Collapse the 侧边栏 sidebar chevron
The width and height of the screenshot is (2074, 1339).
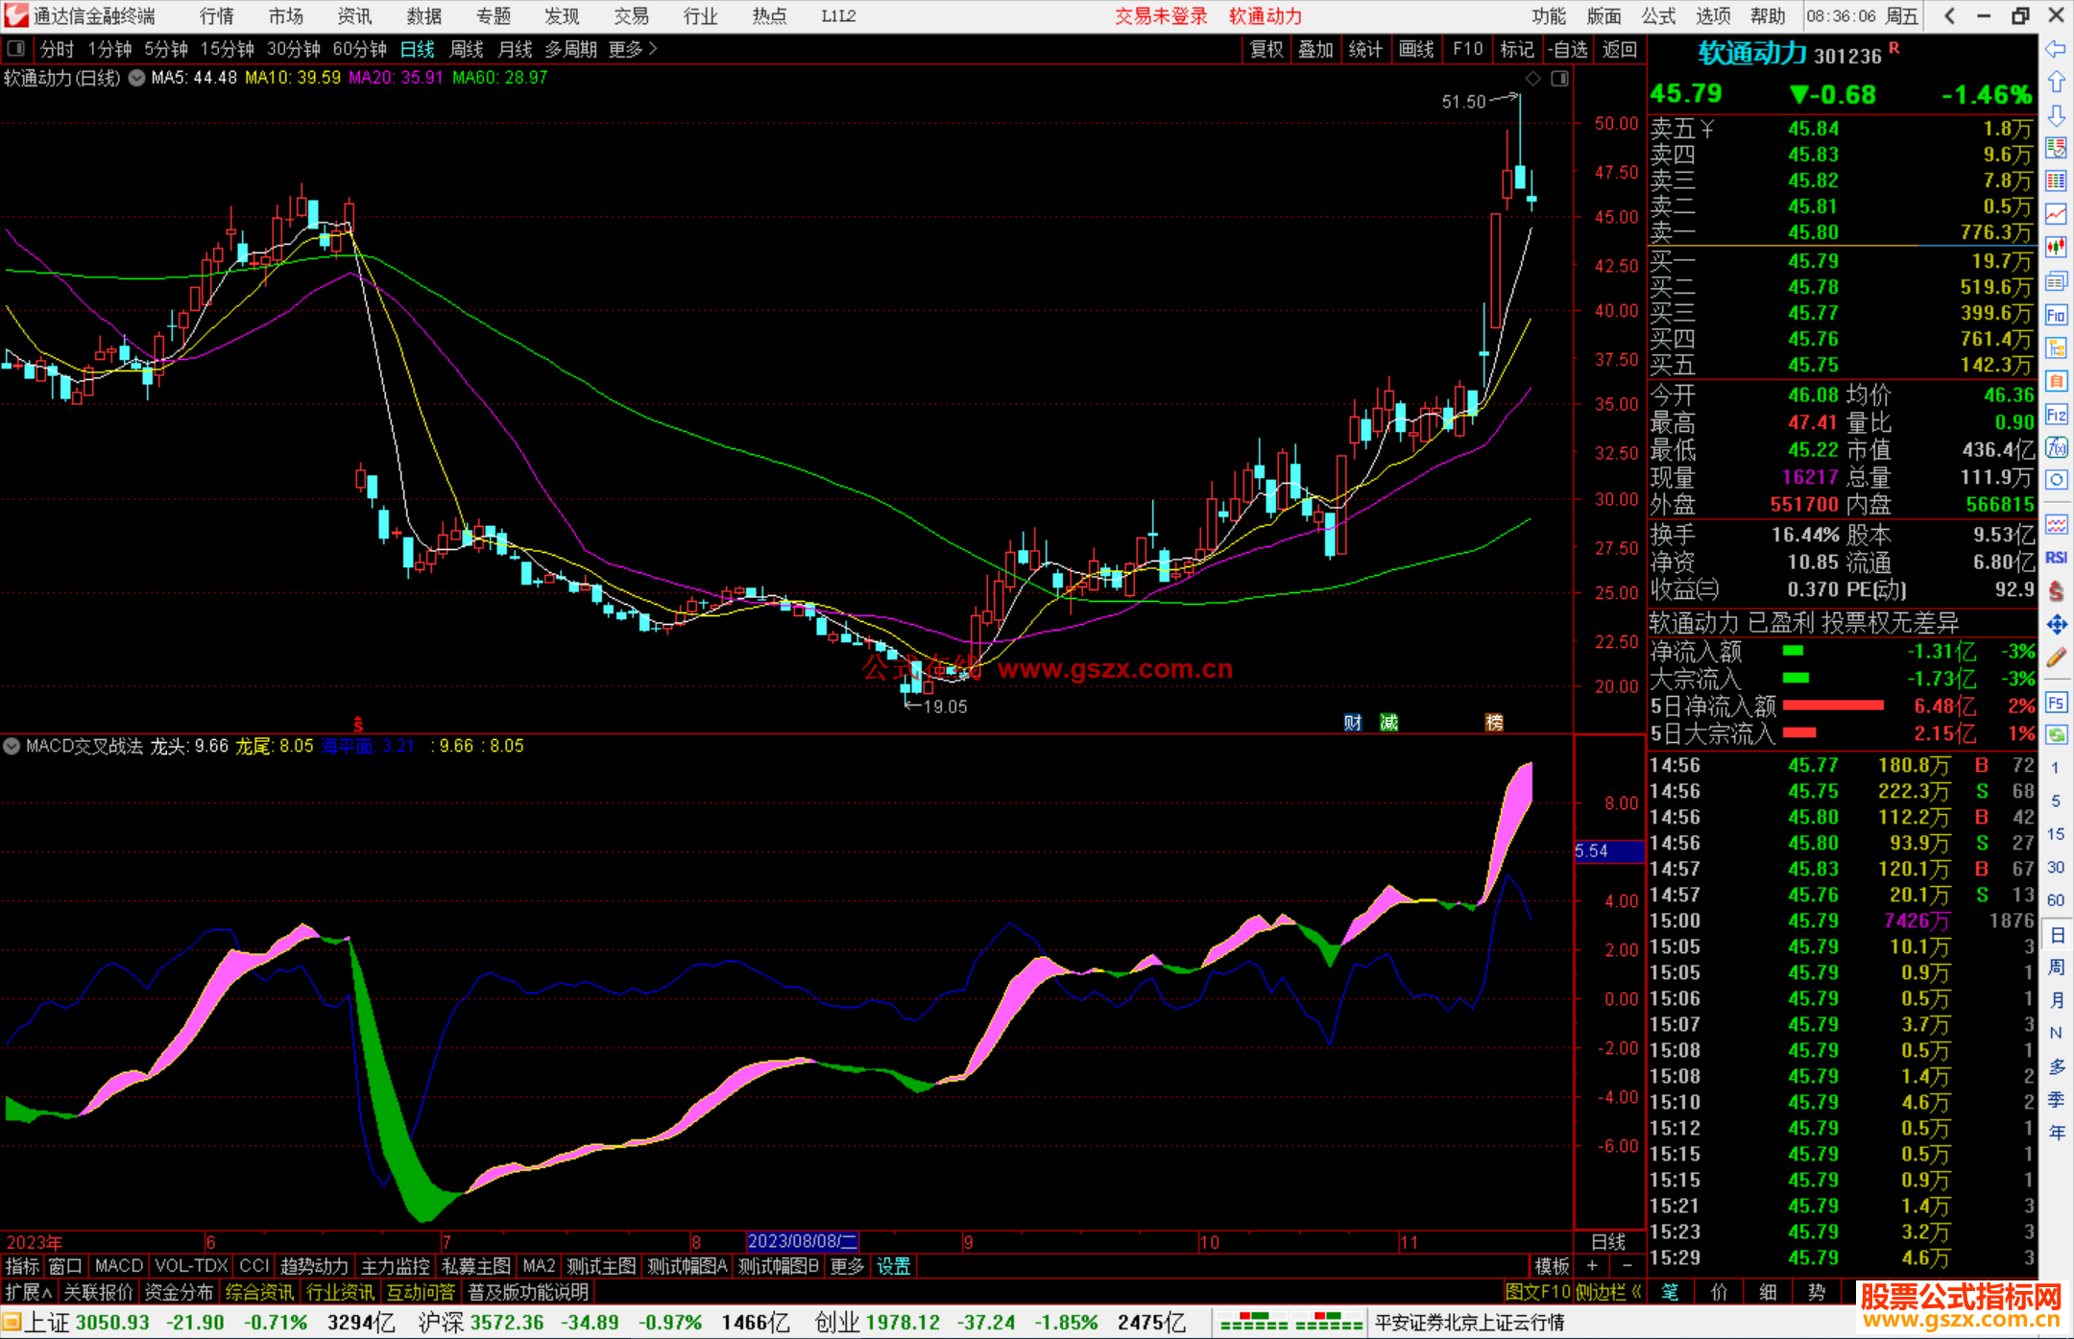(1636, 1292)
